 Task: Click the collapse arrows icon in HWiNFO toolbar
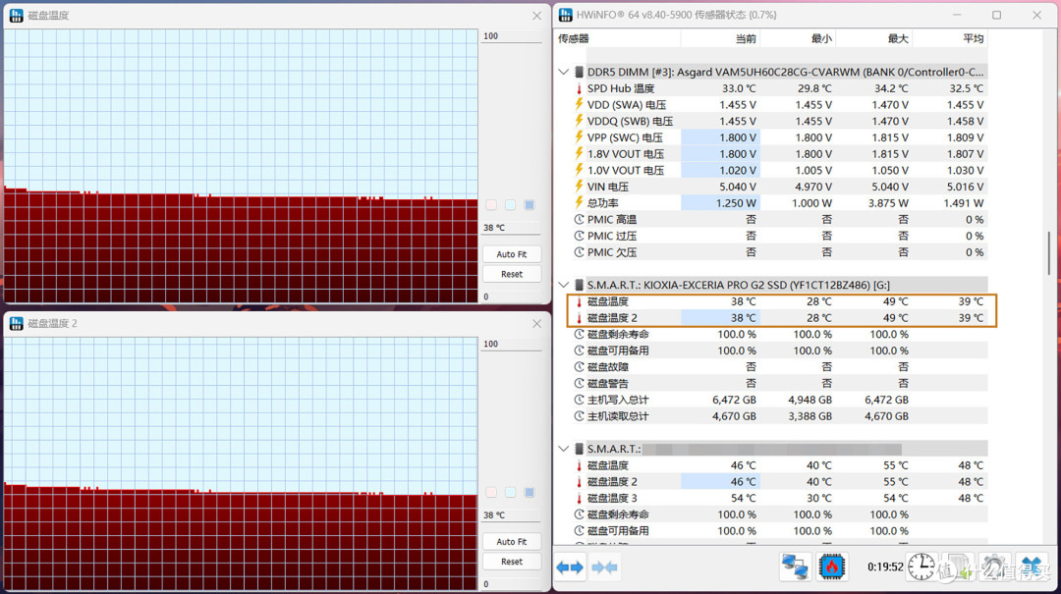point(605,567)
